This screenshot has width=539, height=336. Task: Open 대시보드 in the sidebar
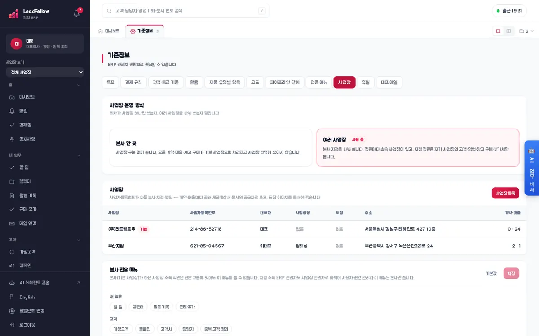[x=45, y=97]
